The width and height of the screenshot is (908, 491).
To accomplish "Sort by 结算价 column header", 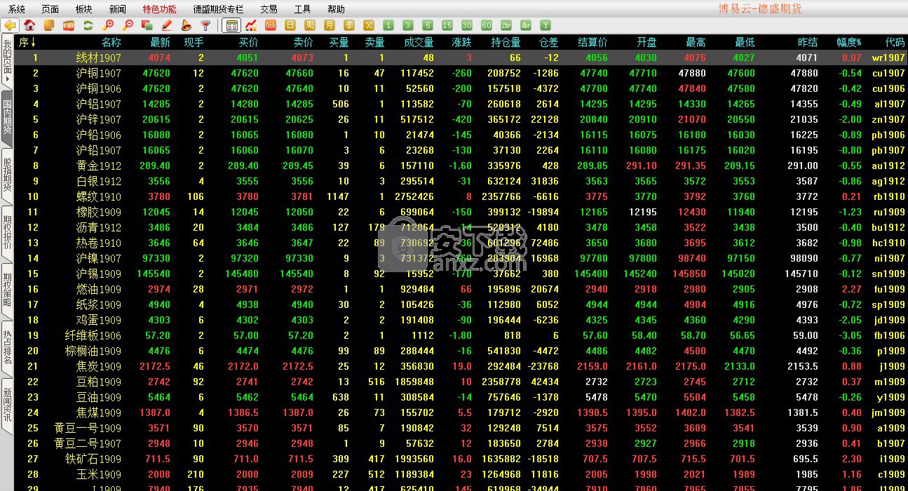I will click(x=592, y=42).
